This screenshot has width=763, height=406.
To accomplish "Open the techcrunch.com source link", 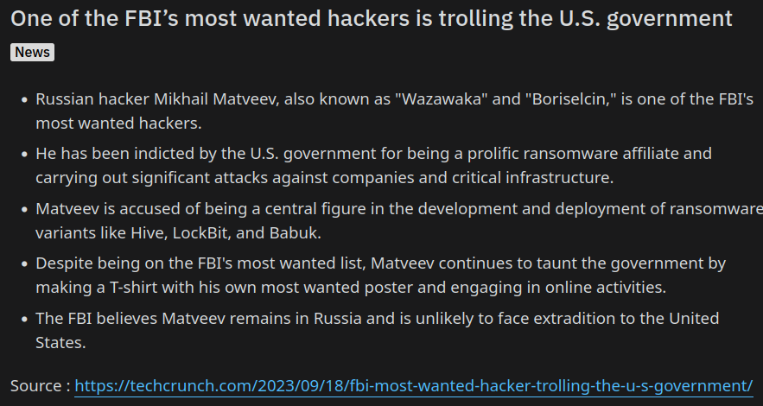I will 414,385.
